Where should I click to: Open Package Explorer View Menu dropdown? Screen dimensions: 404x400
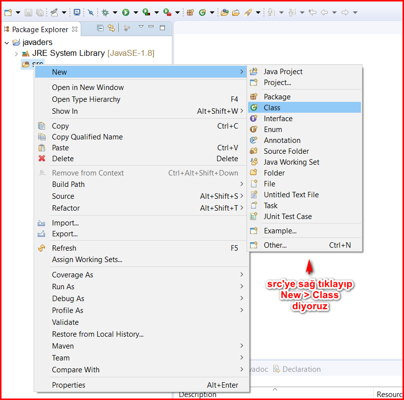(x=141, y=28)
